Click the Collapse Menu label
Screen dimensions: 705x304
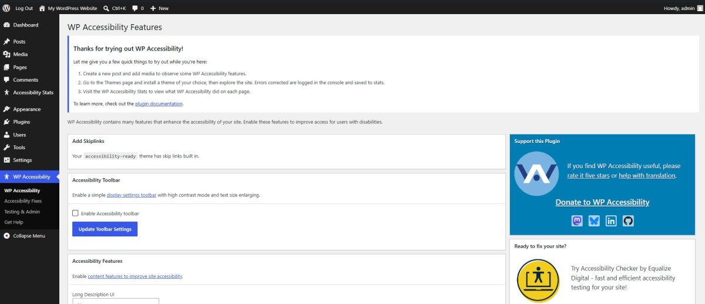[x=29, y=236]
